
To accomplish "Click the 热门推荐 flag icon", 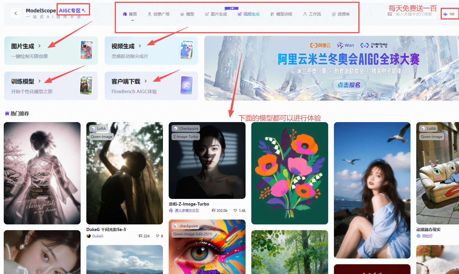I will [x=7, y=113].
